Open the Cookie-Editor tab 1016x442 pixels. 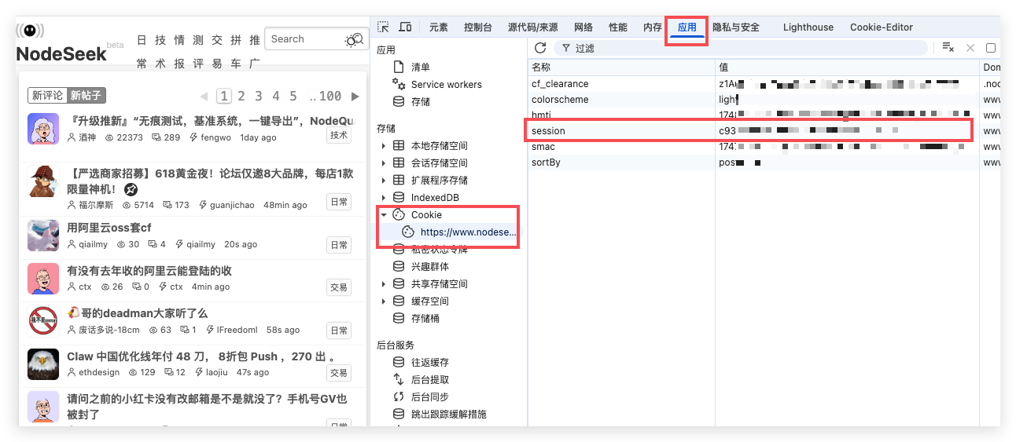882,27
